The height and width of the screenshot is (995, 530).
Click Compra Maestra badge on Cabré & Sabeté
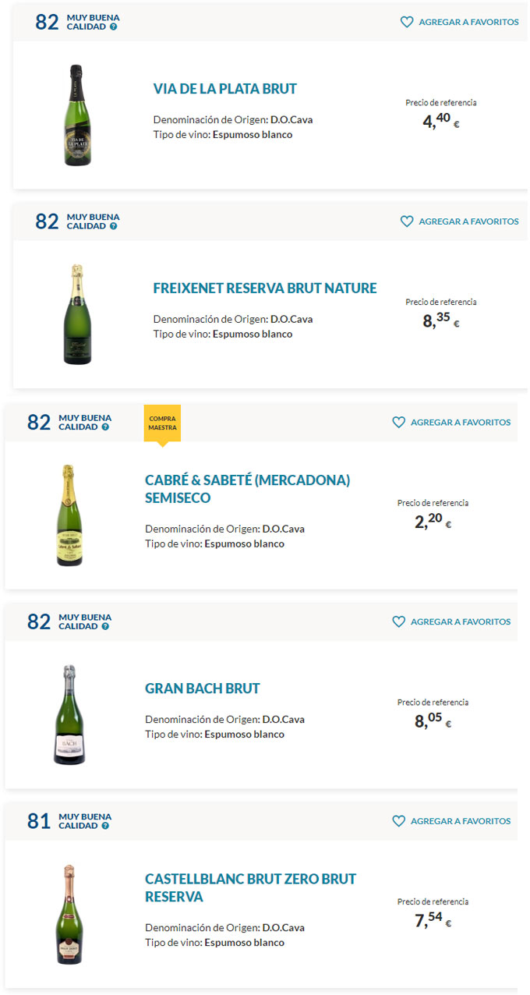(x=162, y=424)
